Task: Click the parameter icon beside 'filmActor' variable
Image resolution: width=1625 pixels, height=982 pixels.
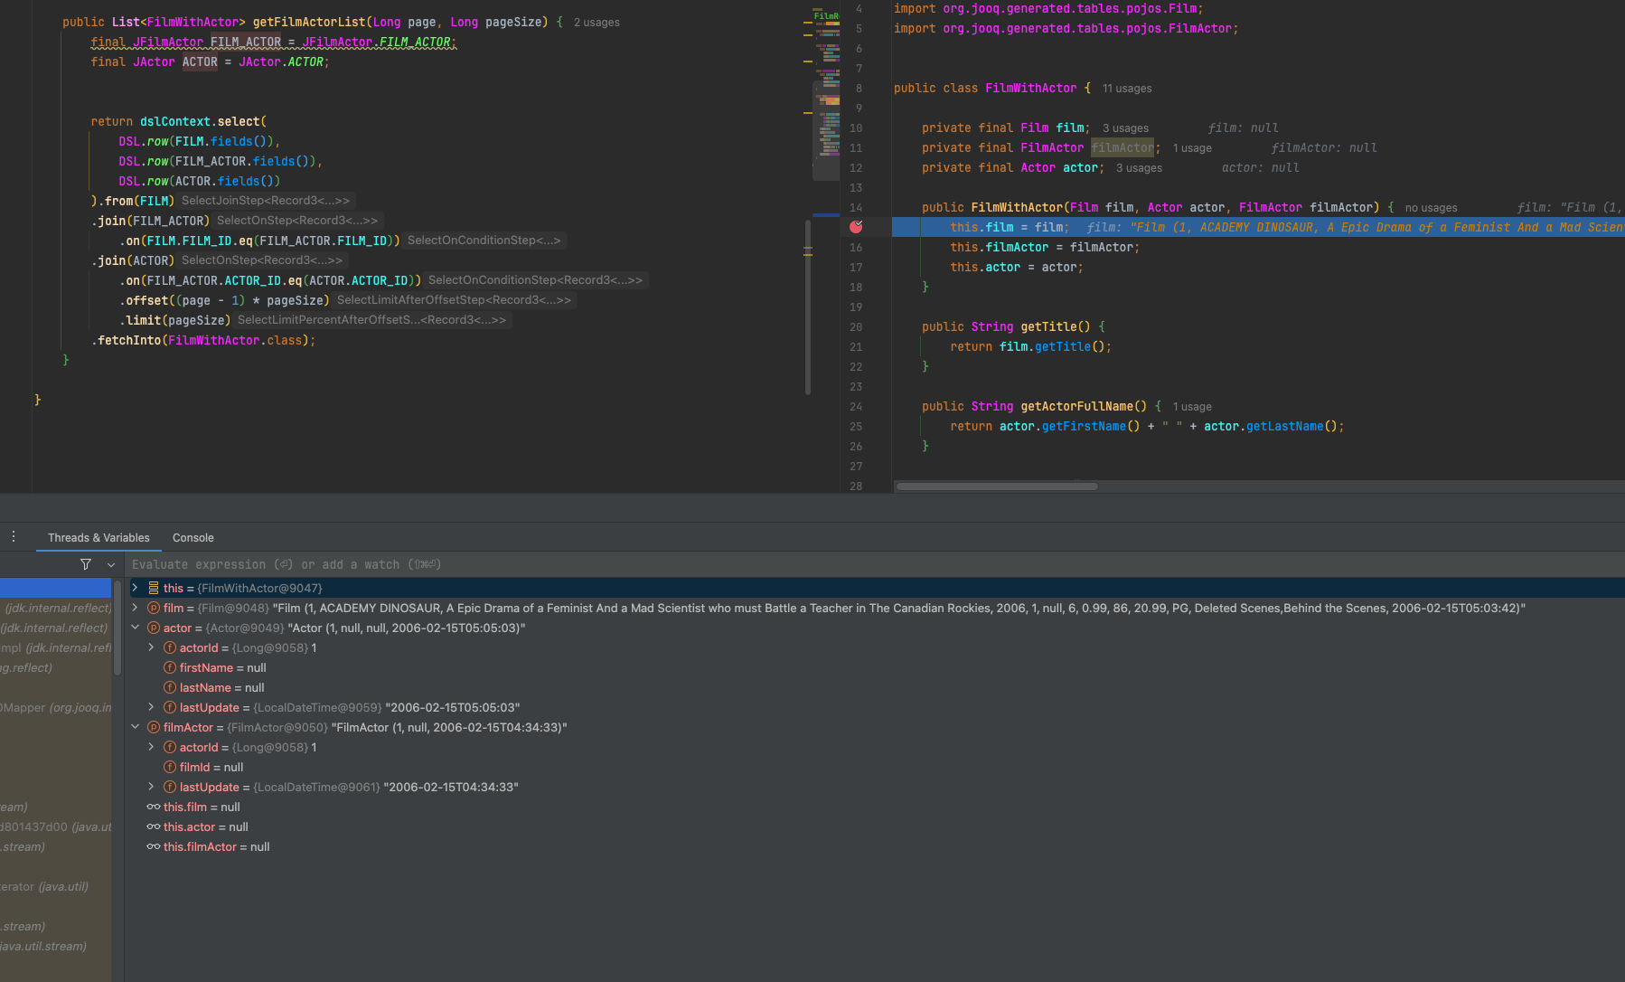Action: pyautogui.click(x=154, y=727)
